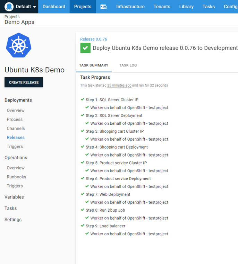Screen dimensions: 238x264
Task: Click the Projects breadcrumb link
Action: tap(12, 17)
